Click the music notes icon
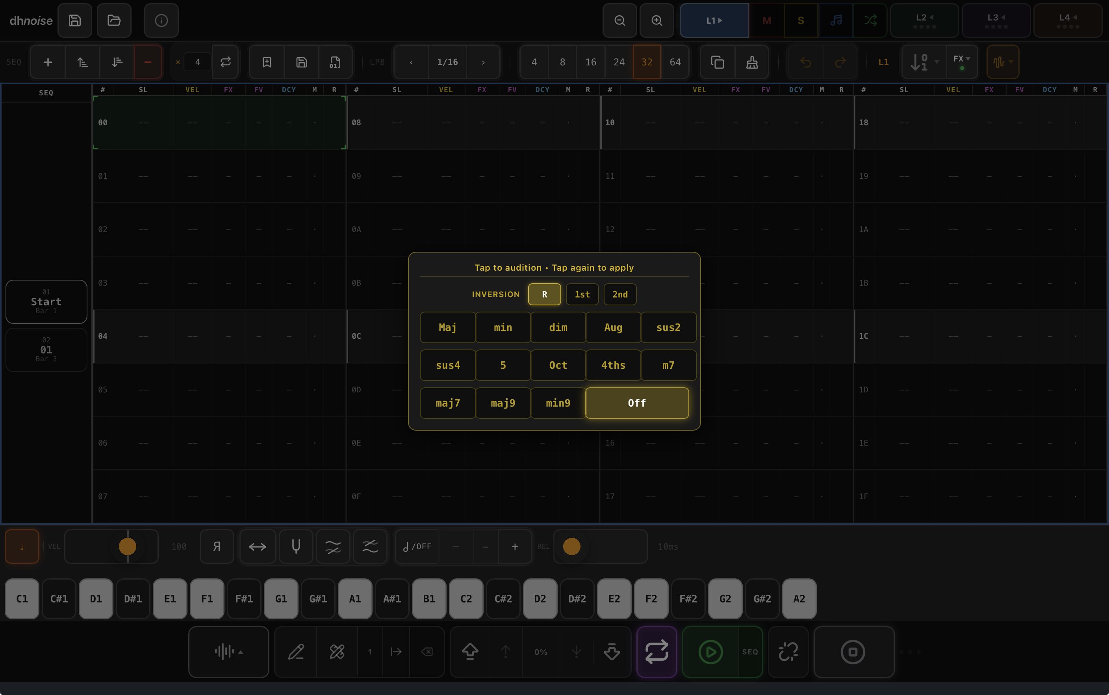1109x695 pixels. pyautogui.click(x=836, y=20)
